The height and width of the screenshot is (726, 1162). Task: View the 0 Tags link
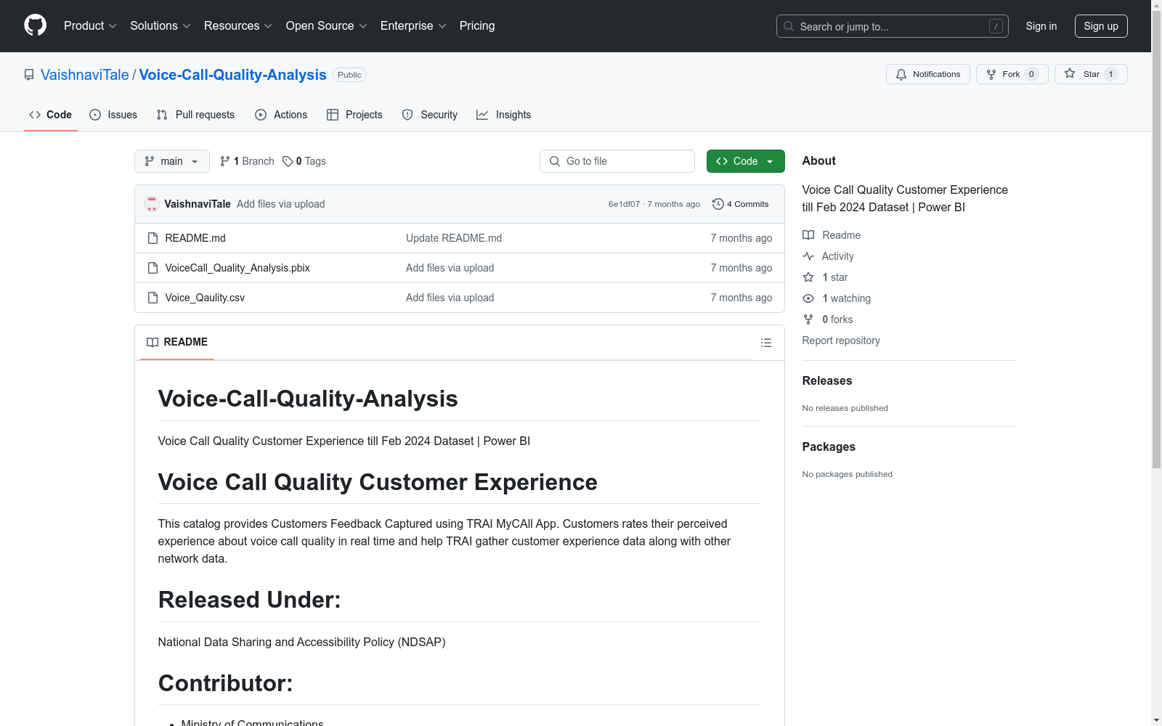click(304, 161)
